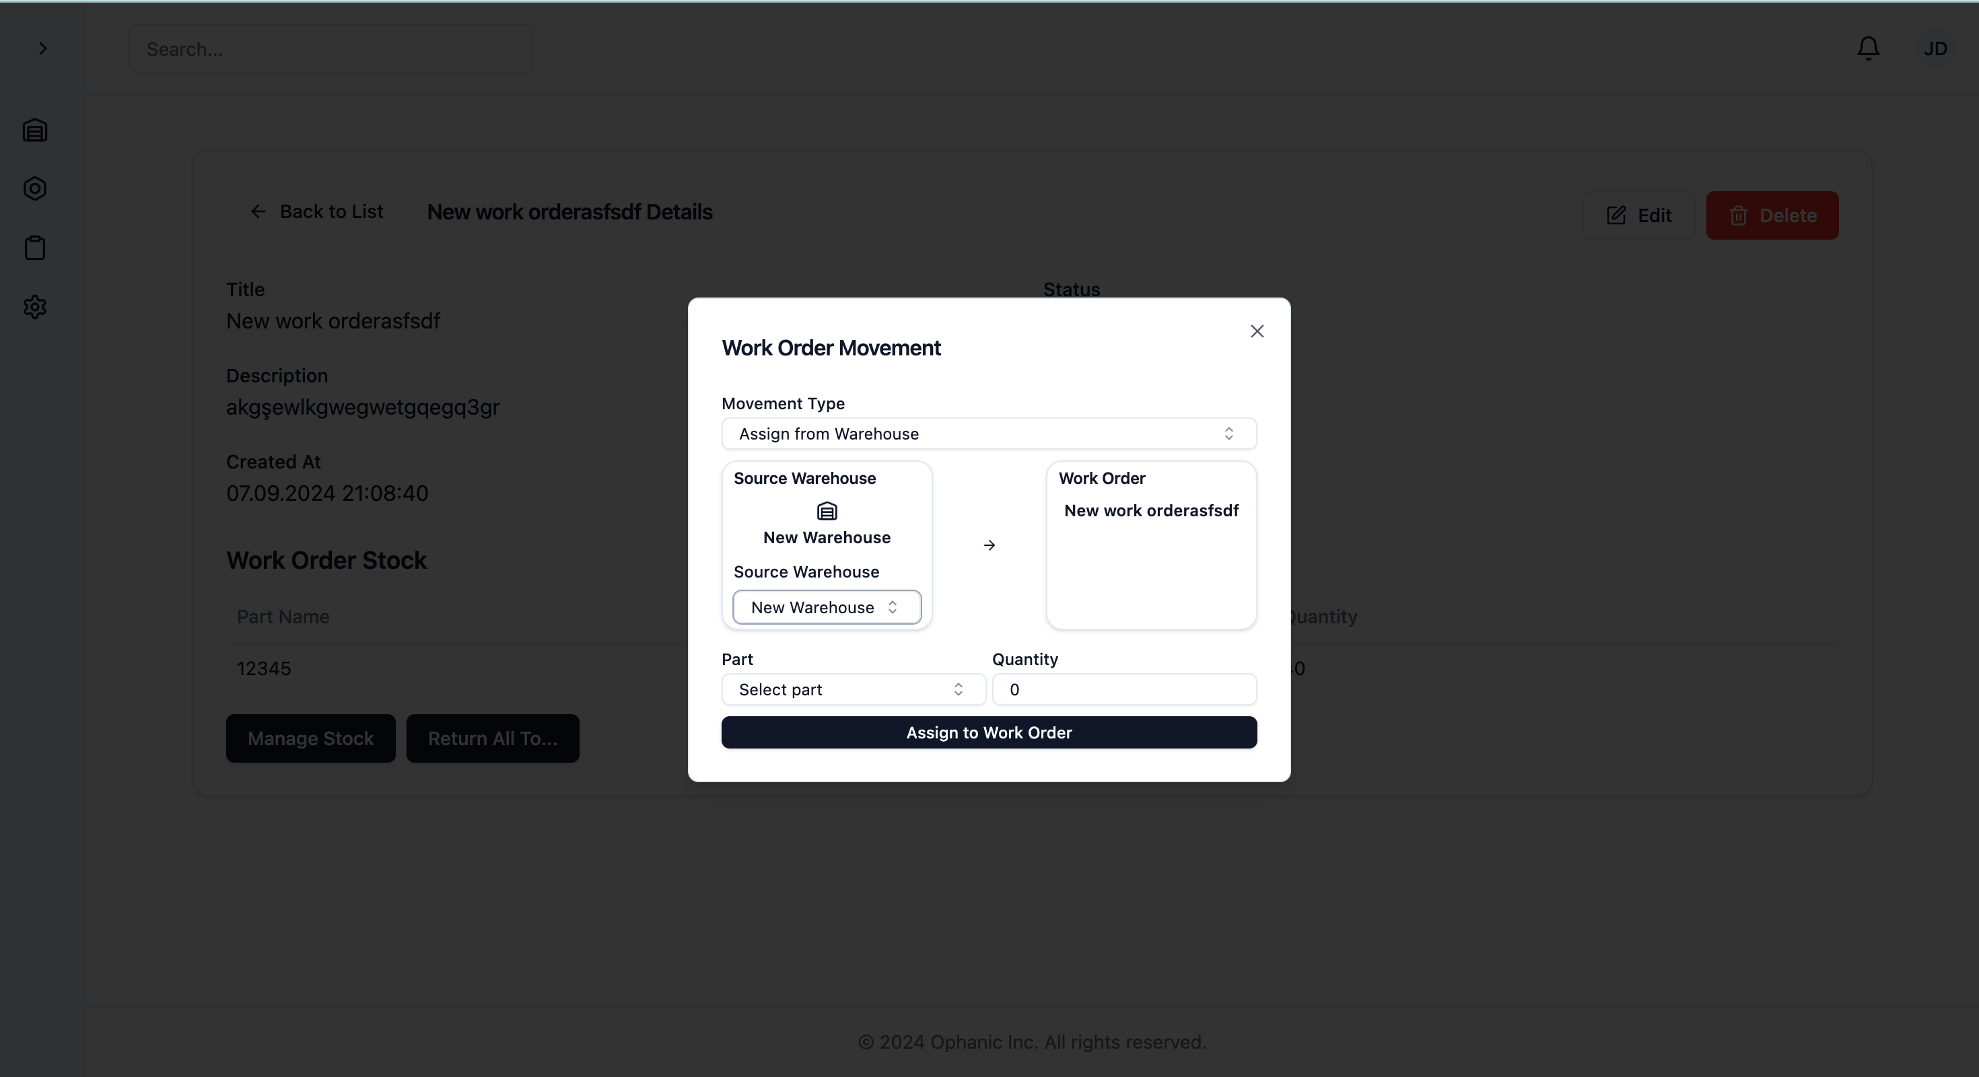Viewport: 1979px width, 1077px height.
Task: Expand the Movement Type dropdown
Action: [x=988, y=432]
